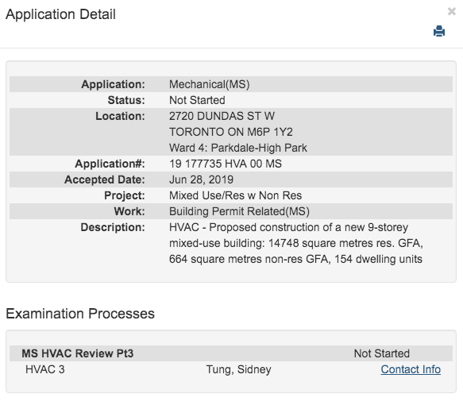Click the printer icon to print

[439, 31]
